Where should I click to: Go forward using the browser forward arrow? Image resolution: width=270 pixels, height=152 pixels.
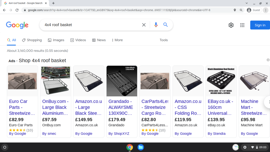pos(11,10)
